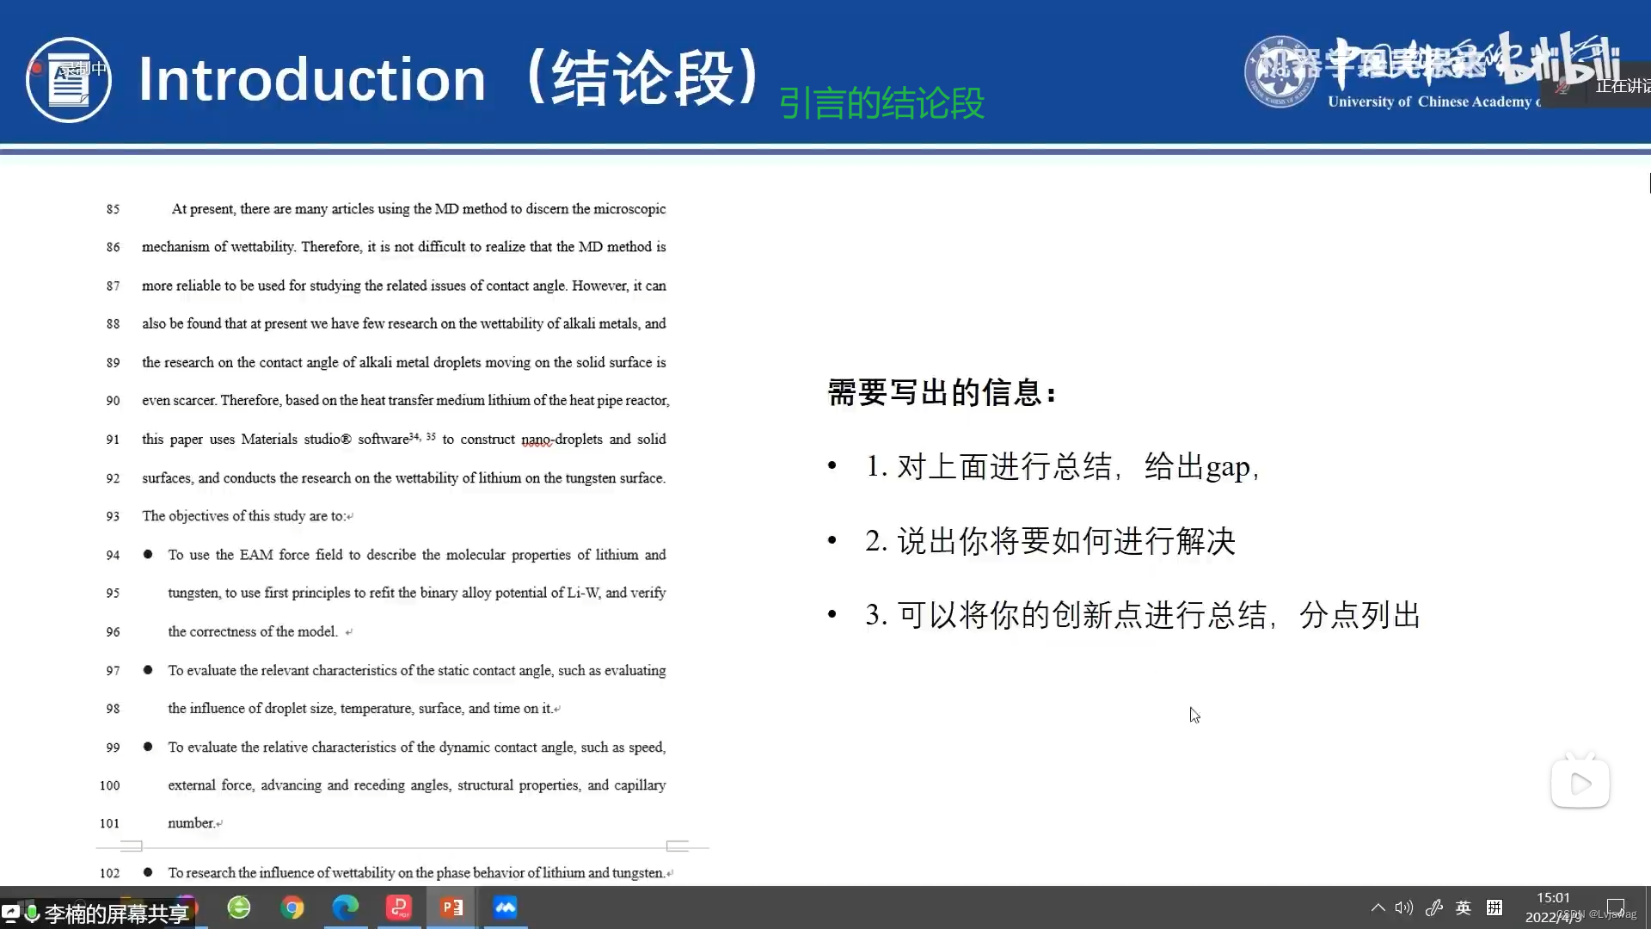
Task: Toggle the 拼 pinyin input mode
Action: [x=1494, y=907]
